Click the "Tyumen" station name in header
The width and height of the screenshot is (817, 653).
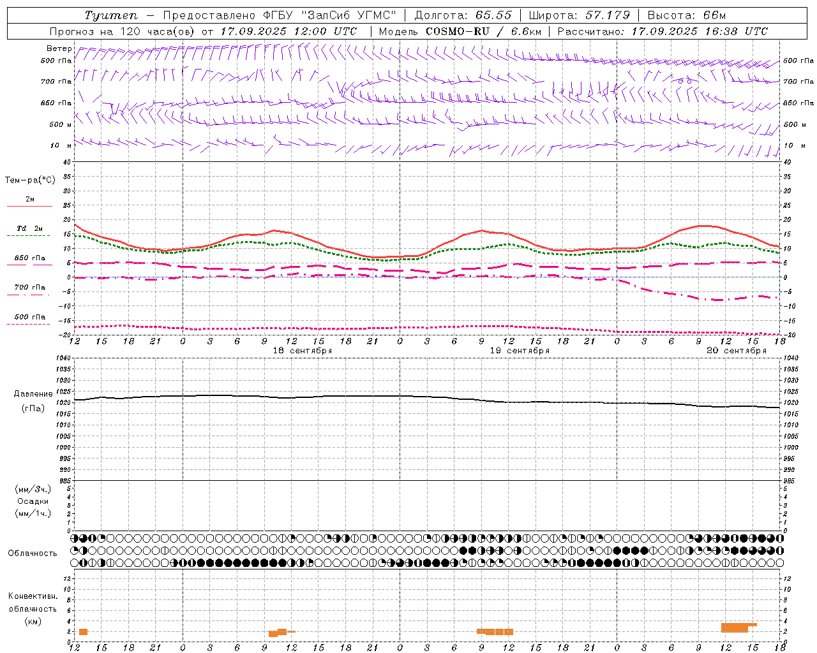tap(110, 15)
